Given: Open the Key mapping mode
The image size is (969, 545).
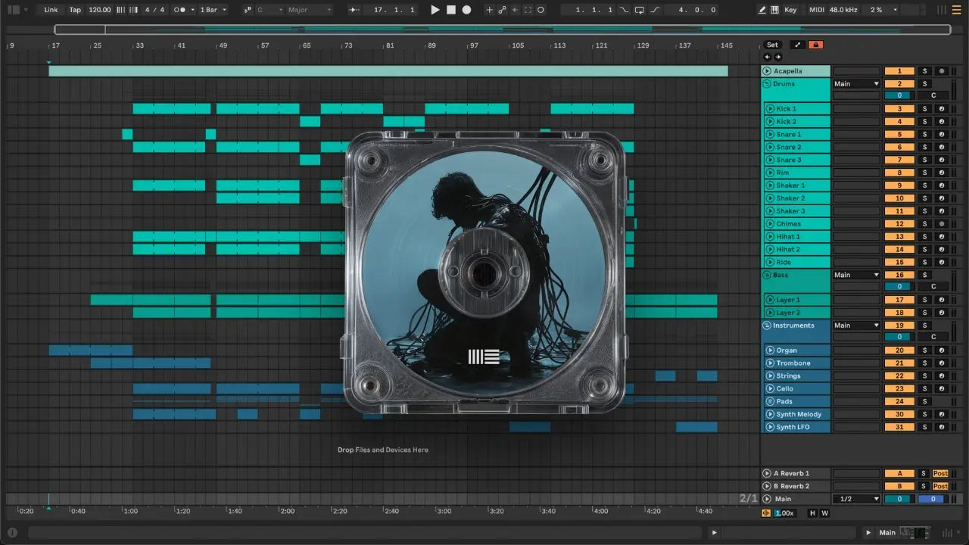Looking at the screenshot, I should (790, 10).
